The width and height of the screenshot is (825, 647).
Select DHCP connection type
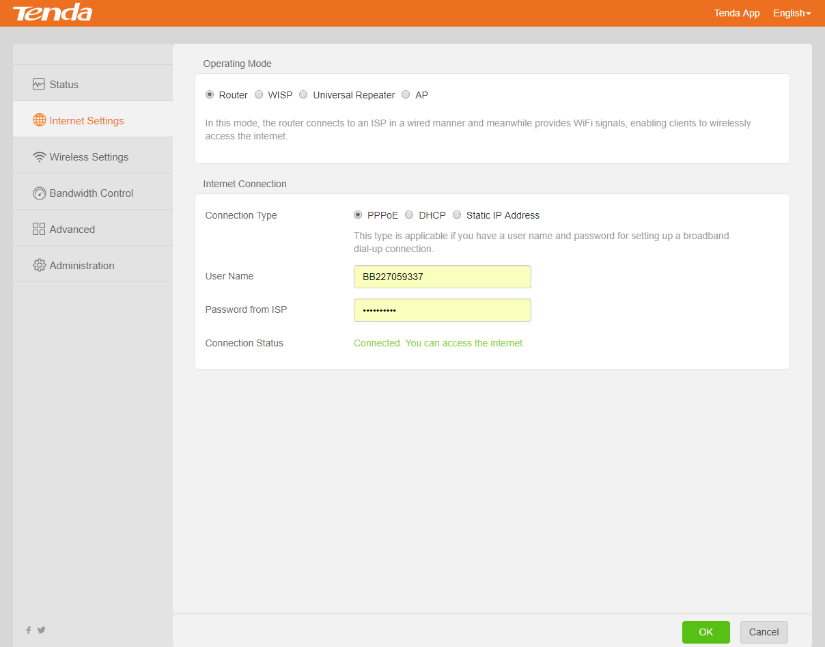409,215
